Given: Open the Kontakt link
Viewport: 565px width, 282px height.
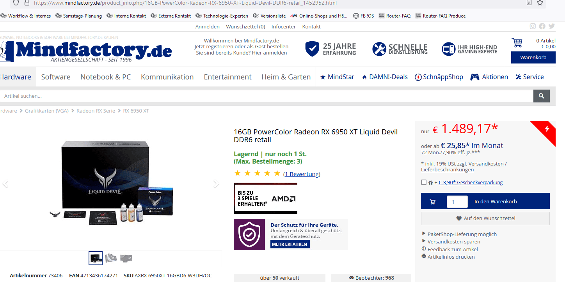Looking at the screenshot, I should click(311, 26).
